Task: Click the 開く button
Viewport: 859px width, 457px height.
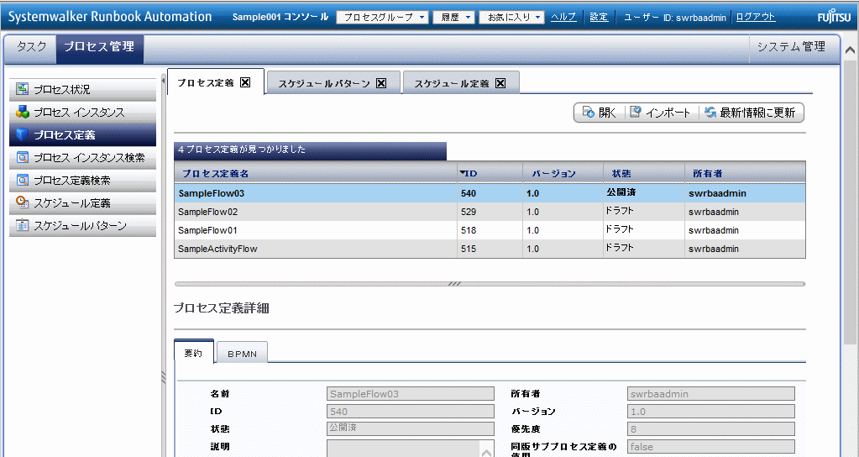Action: (x=600, y=113)
